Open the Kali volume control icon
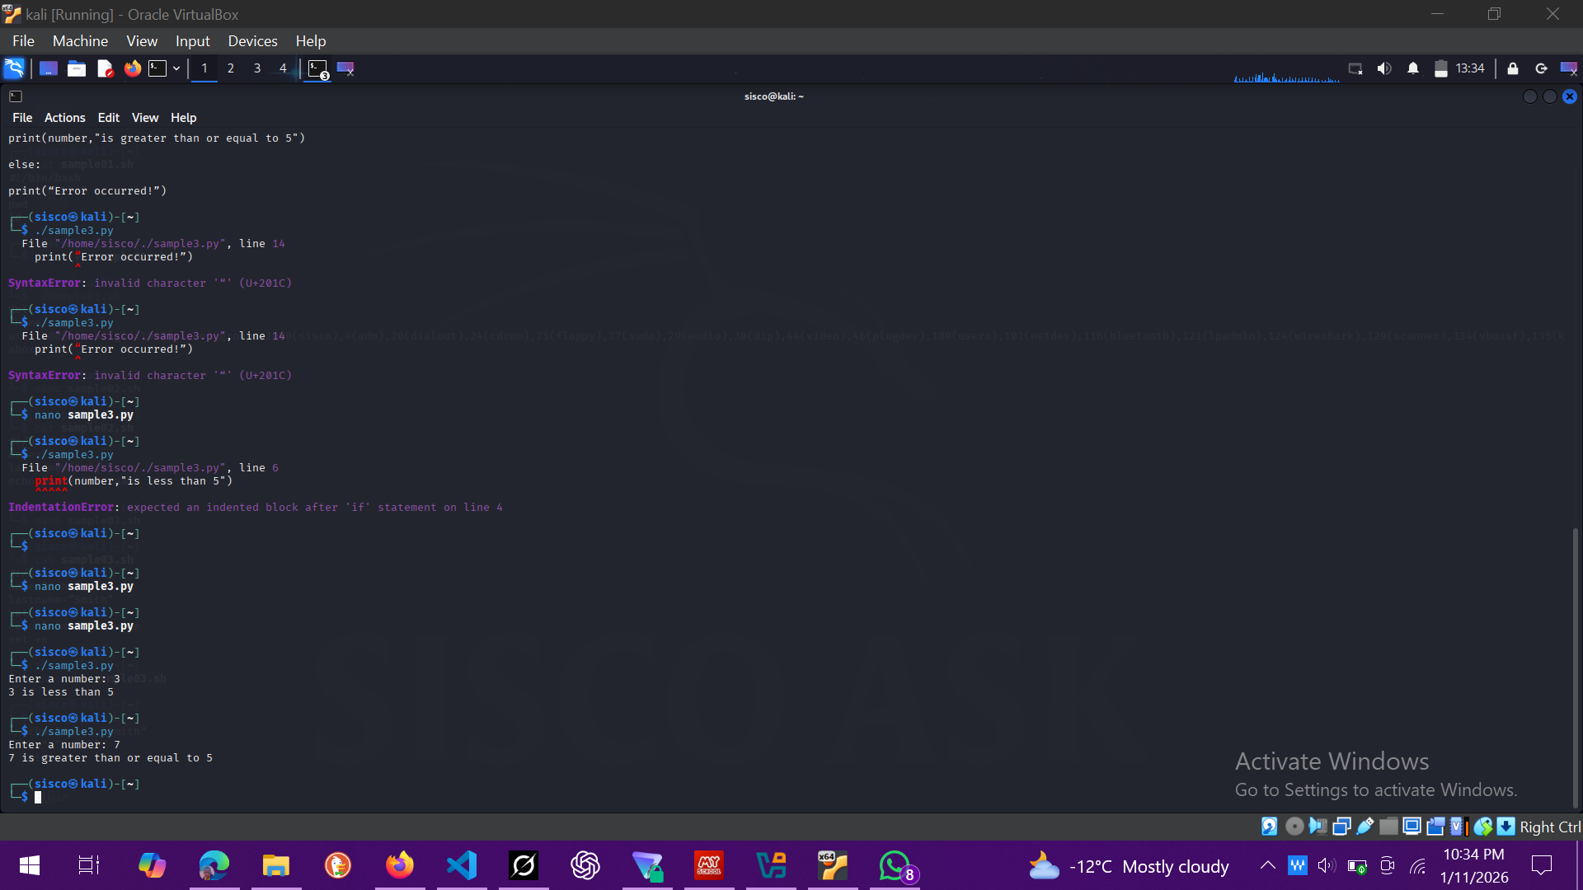This screenshot has height=890, width=1583. 1384,68
